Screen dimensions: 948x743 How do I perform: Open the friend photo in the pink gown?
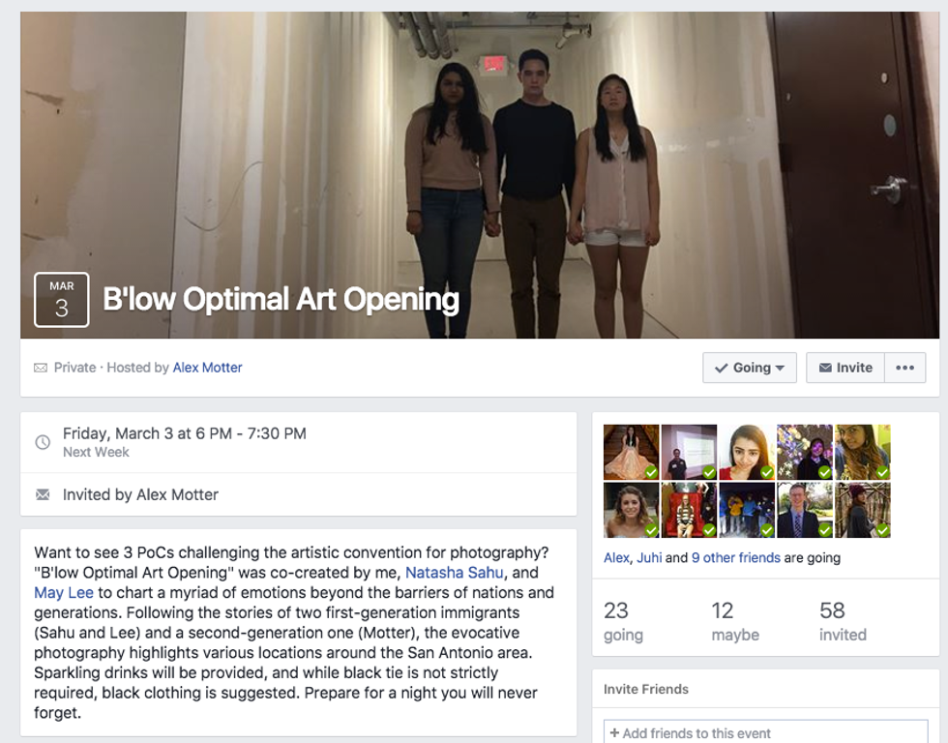pos(631,452)
